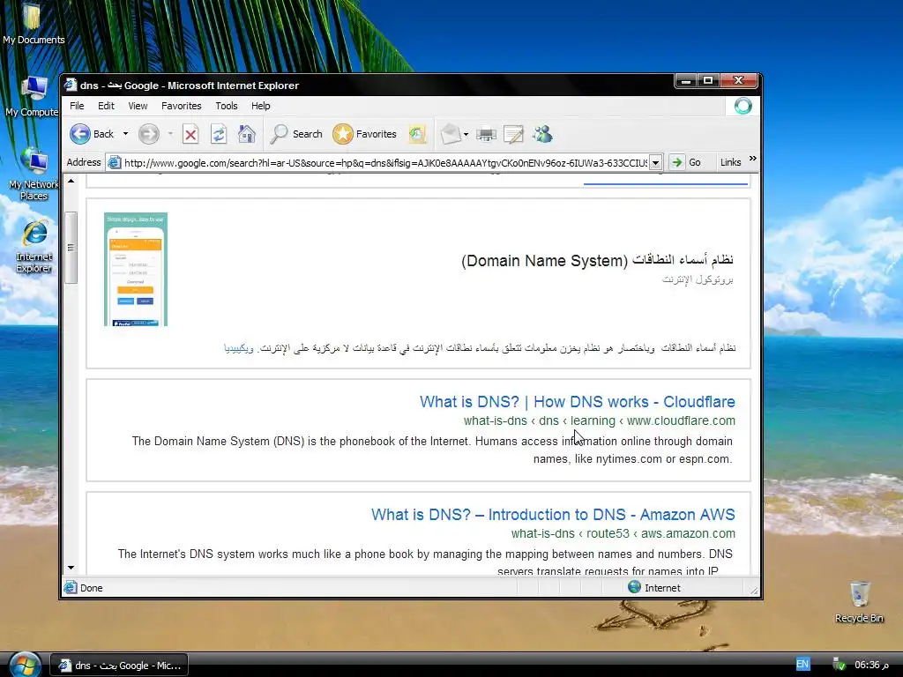This screenshot has height=677, width=903.
Task: Expand the Links toolbar chevron
Action: coord(752,159)
